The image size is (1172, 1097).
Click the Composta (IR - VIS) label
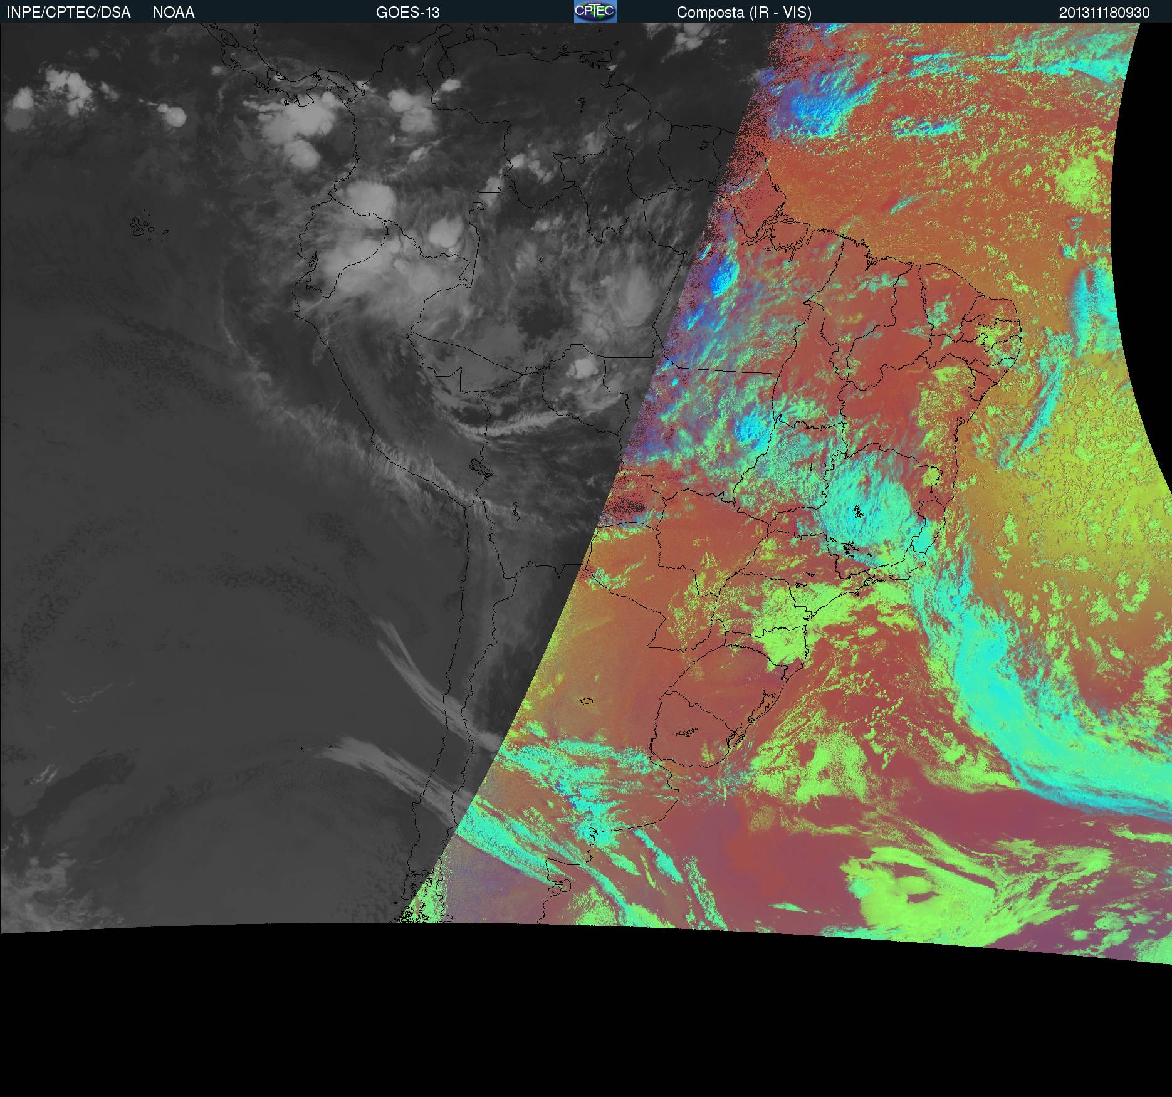pos(744,13)
